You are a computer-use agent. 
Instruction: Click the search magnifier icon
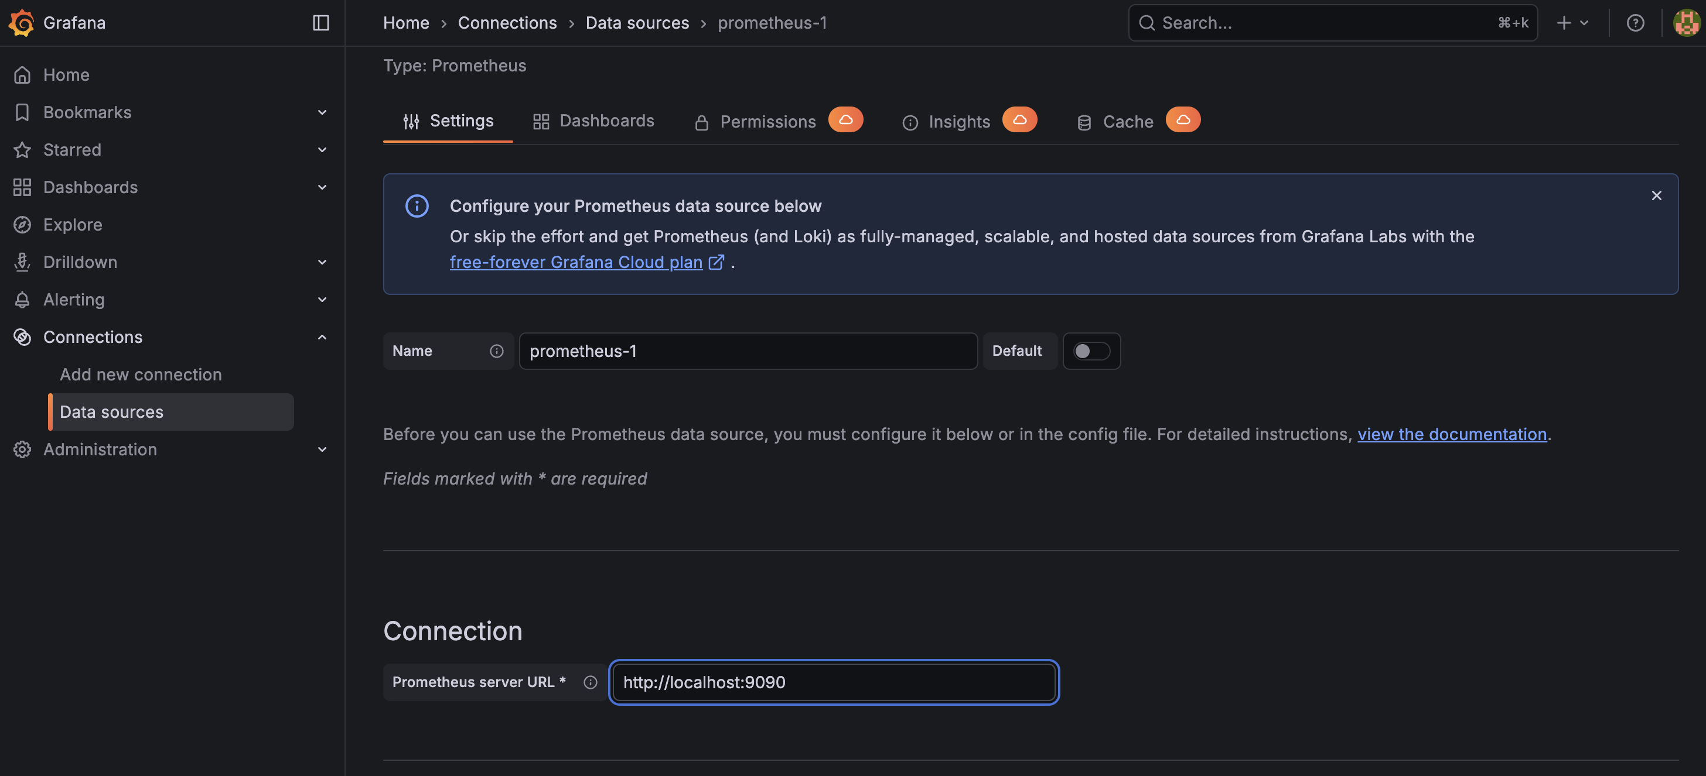(x=1147, y=23)
